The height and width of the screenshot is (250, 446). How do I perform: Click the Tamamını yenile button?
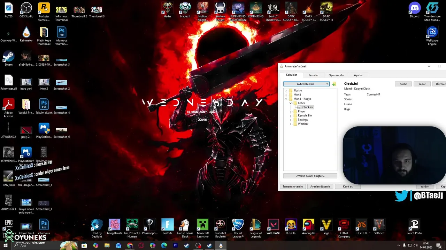click(x=293, y=186)
